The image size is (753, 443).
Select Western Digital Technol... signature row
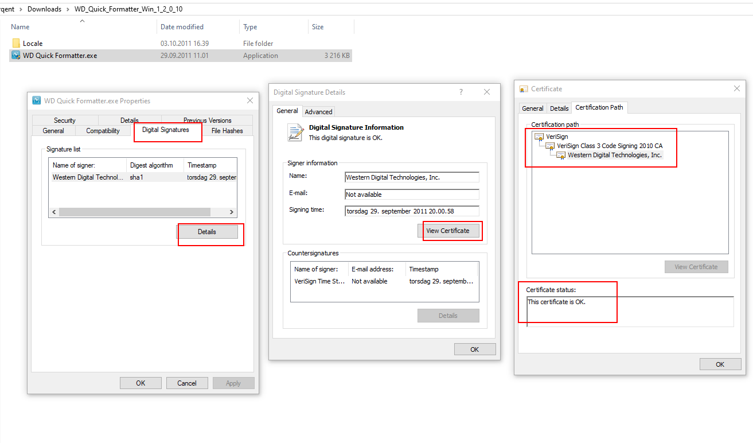pyautogui.click(x=143, y=177)
